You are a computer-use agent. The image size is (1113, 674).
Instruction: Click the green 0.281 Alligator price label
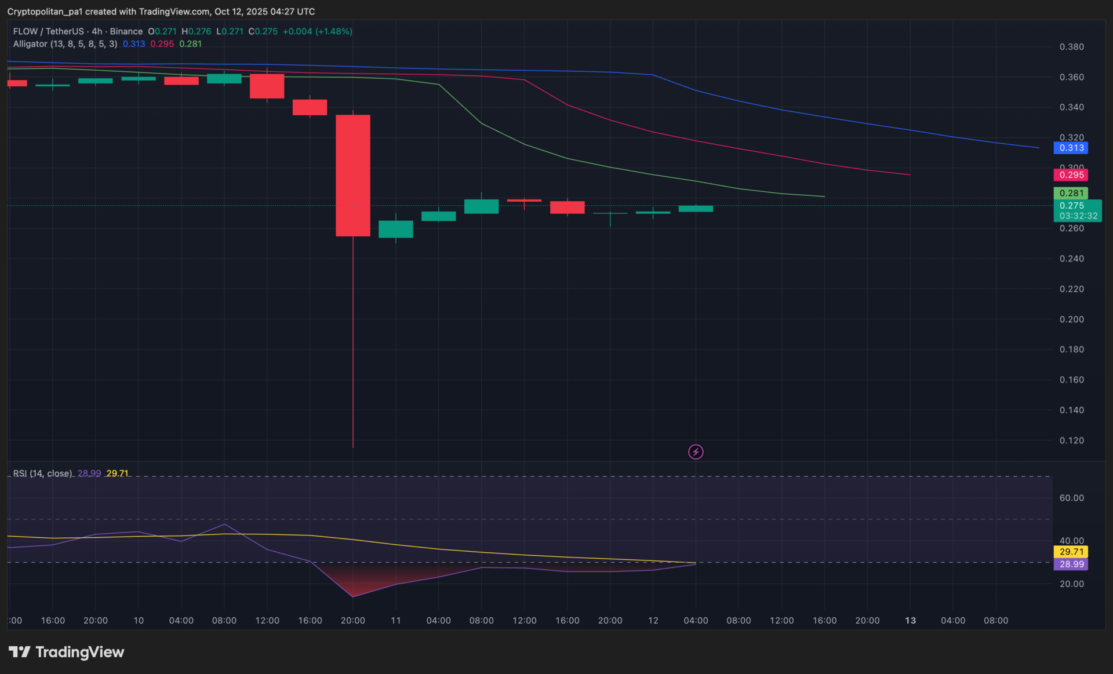[1071, 193]
